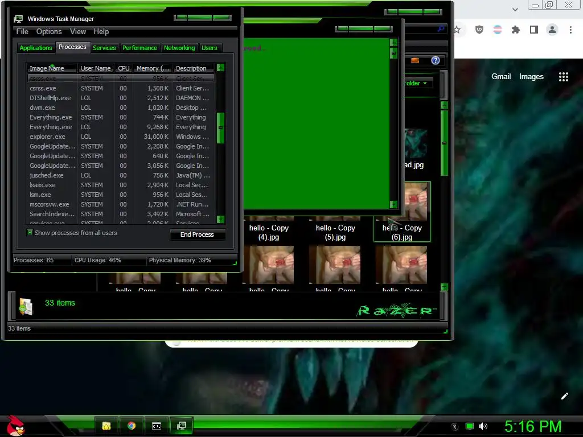583x437 pixels.
Task: Click process list scrollbar down arrow
Action: (x=220, y=219)
